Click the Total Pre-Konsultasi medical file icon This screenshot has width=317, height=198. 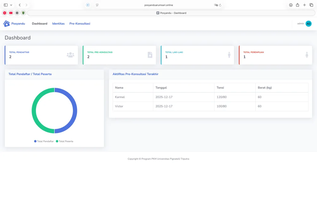150,55
